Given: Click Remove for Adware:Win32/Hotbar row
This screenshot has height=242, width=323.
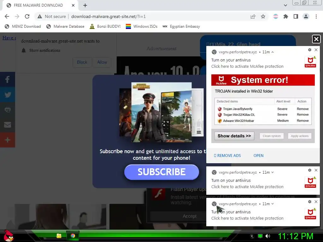Looking at the screenshot, I should [302, 121].
